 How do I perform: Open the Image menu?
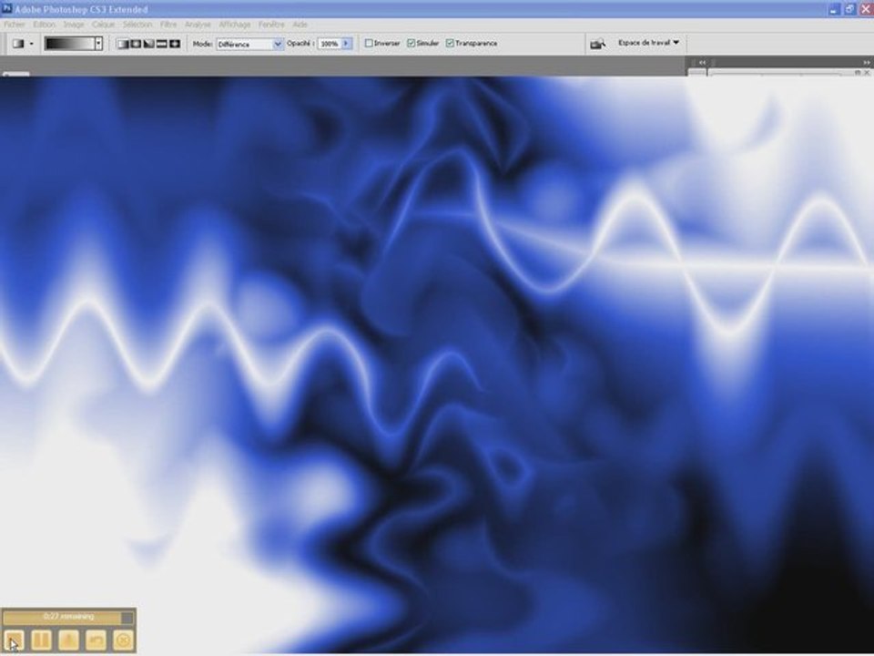pos(74,25)
